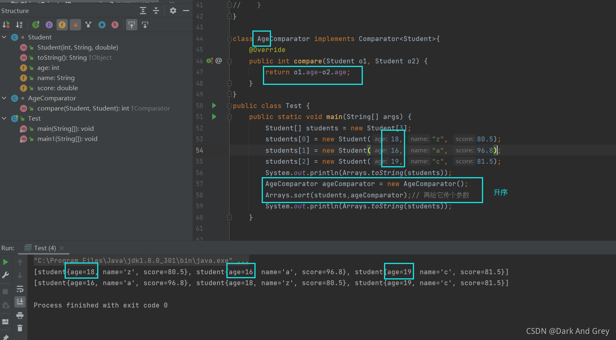Click 'return o1.age-o2.age;' code line
The image size is (616, 340).
point(308,72)
